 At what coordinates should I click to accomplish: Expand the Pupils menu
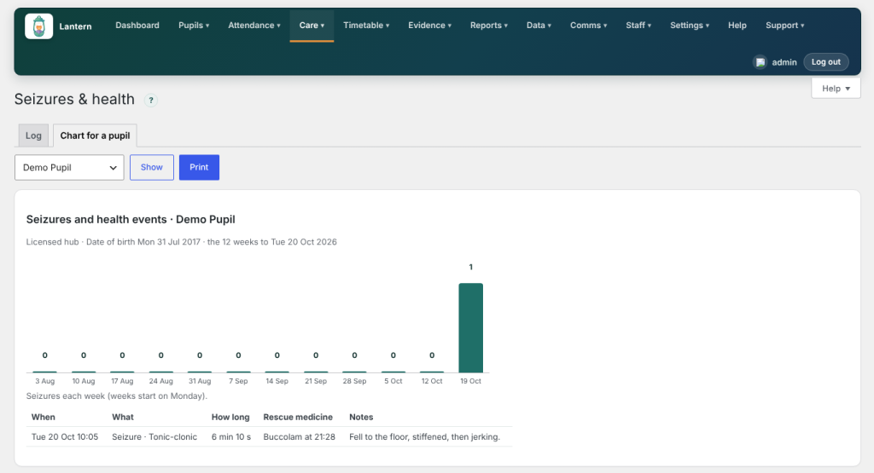[x=194, y=26]
